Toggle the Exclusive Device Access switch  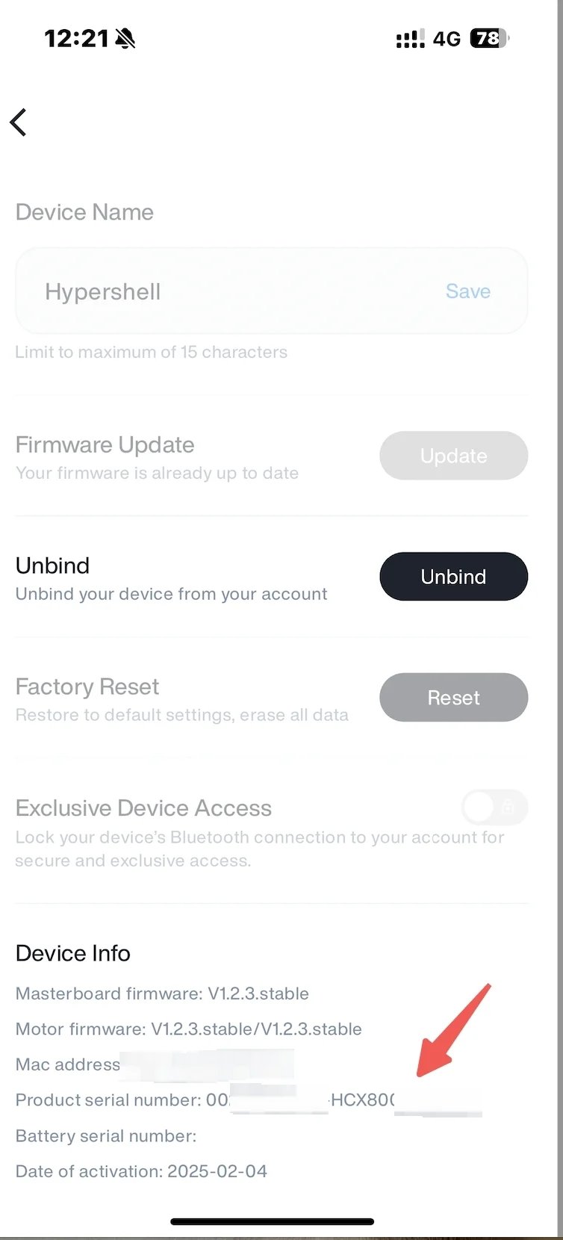pyautogui.click(x=494, y=807)
